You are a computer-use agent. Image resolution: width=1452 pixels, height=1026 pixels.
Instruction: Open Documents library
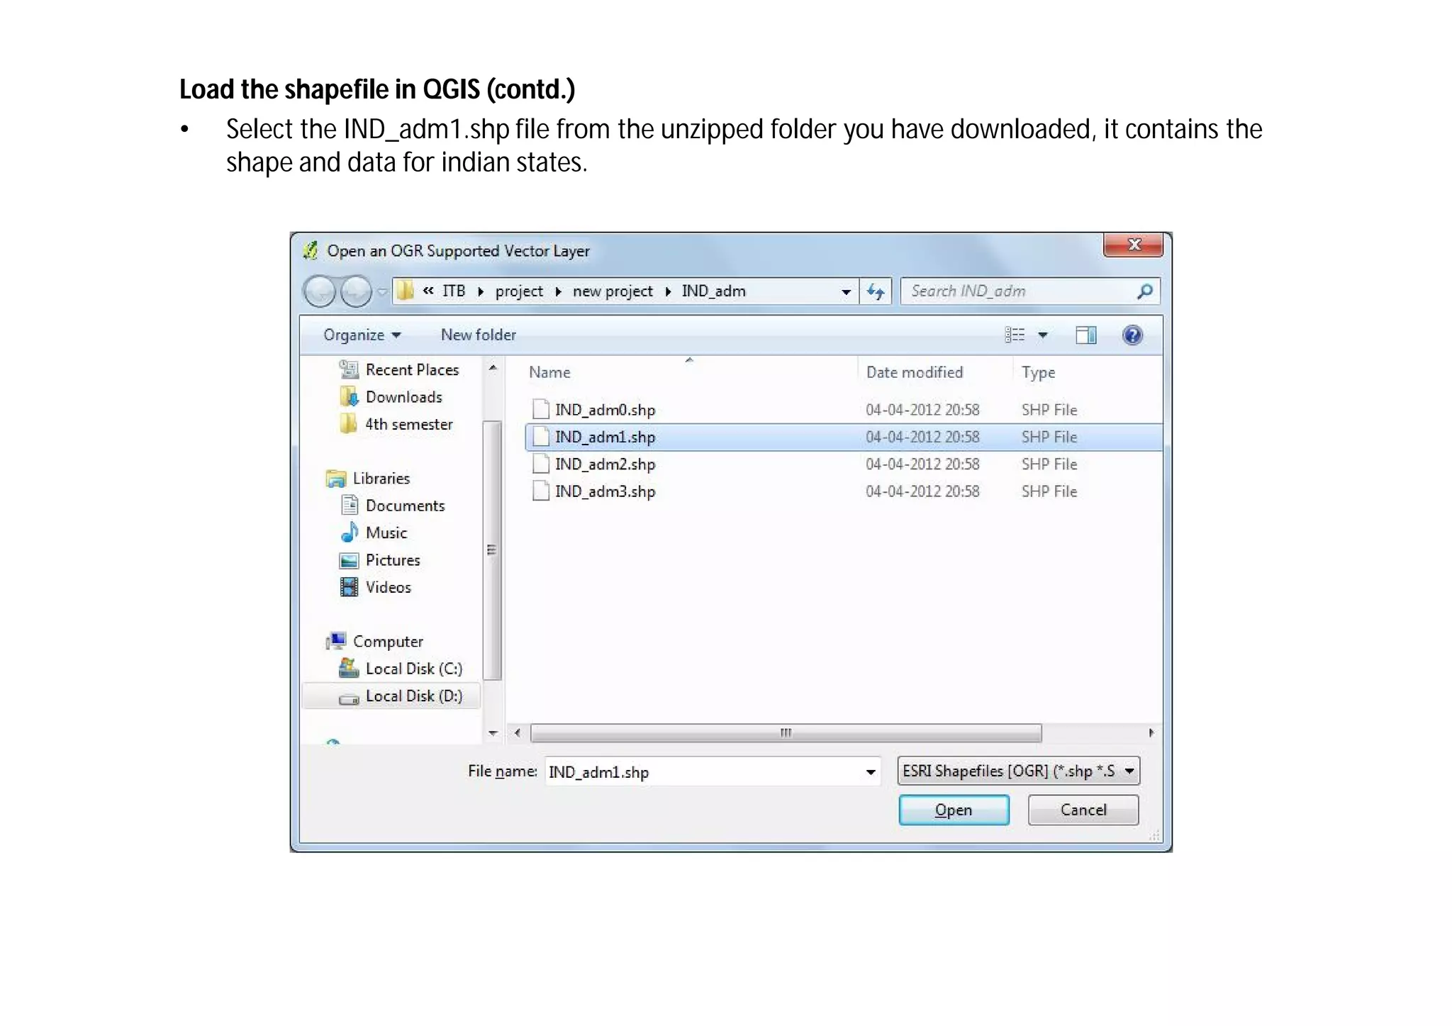point(405,506)
